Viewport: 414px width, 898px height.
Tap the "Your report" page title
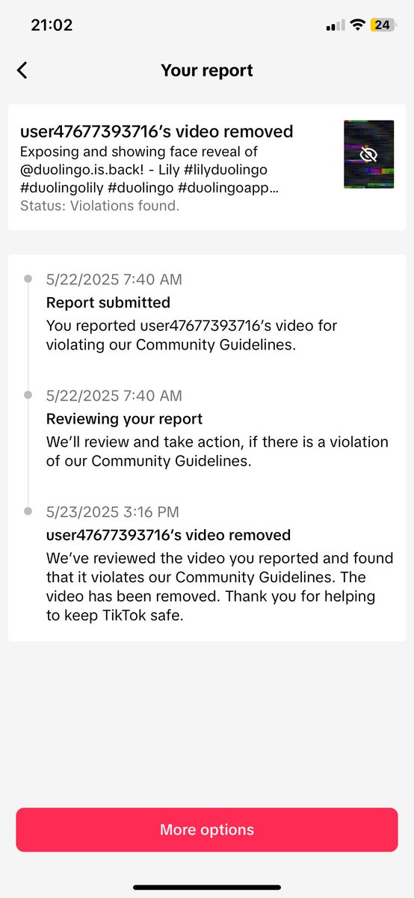pyautogui.click(x=207, y=70)
